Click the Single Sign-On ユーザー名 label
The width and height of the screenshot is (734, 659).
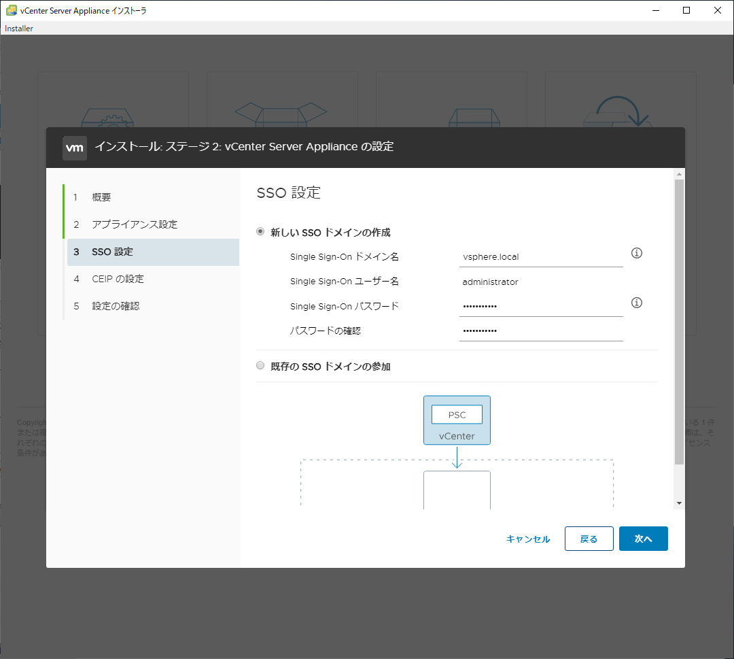345,281
